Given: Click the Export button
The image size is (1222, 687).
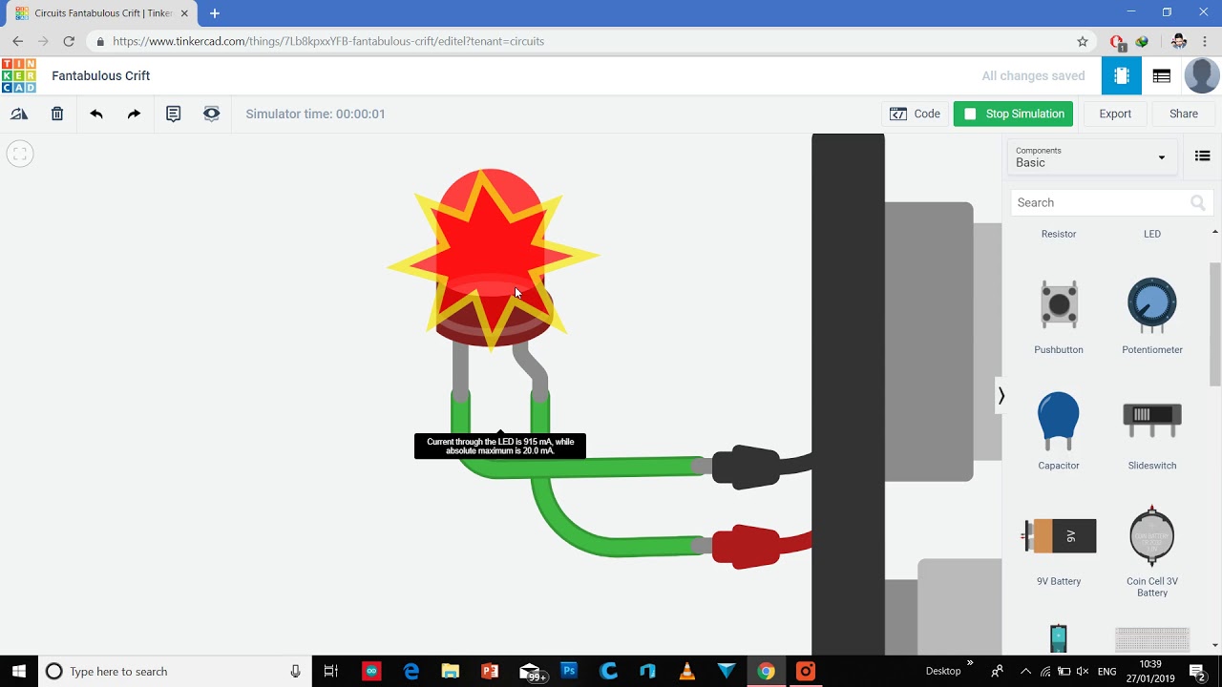Looking at the screenshot, I should pyautogui.click(x=1115, y=114).
